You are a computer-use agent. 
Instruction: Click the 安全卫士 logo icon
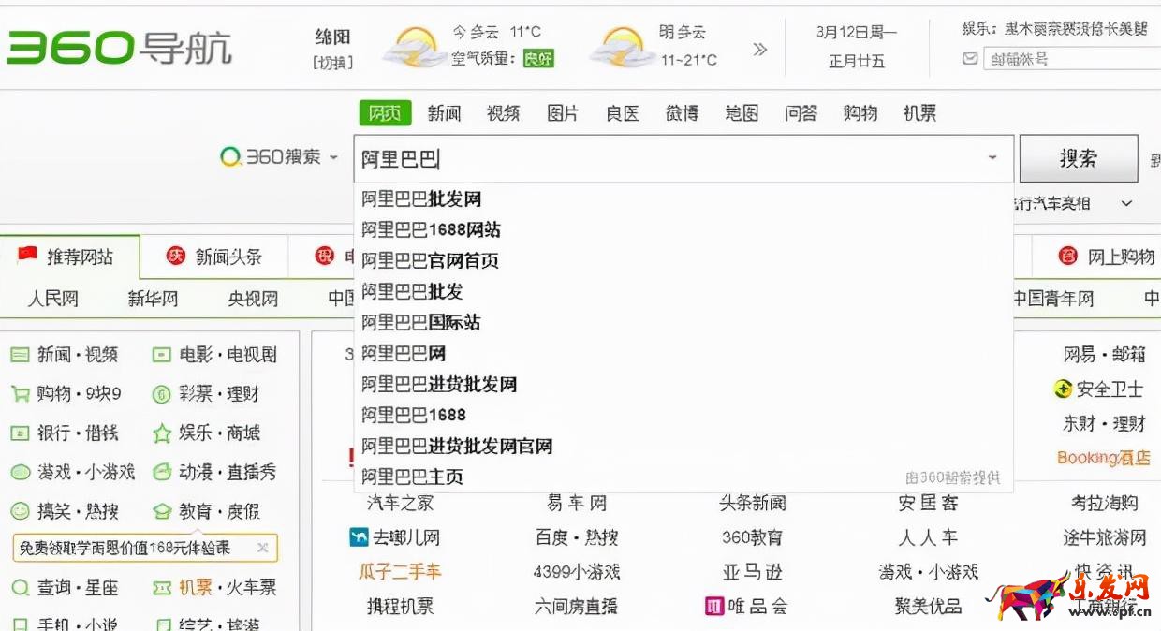(1063, 389)
